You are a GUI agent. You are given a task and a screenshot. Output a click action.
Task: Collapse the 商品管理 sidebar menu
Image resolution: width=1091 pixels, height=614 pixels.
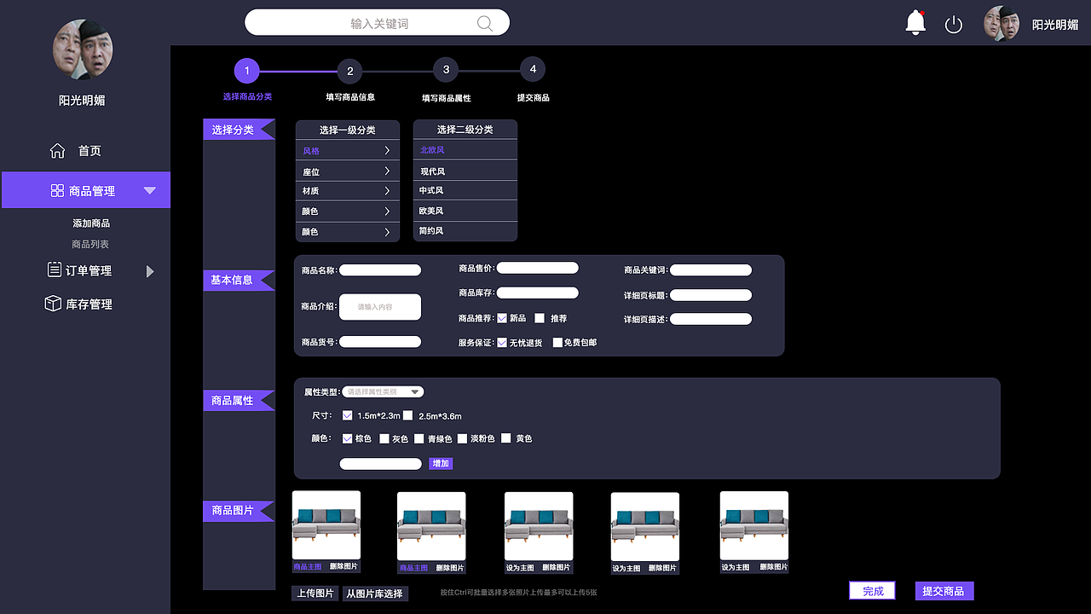149,189
